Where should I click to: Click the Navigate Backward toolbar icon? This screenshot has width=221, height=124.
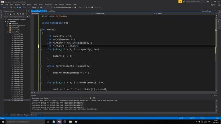pos(4,8)
